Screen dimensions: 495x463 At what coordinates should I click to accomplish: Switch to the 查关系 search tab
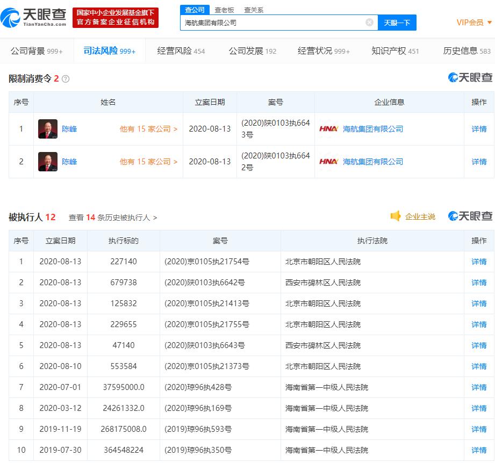click(x=254, y=10)
